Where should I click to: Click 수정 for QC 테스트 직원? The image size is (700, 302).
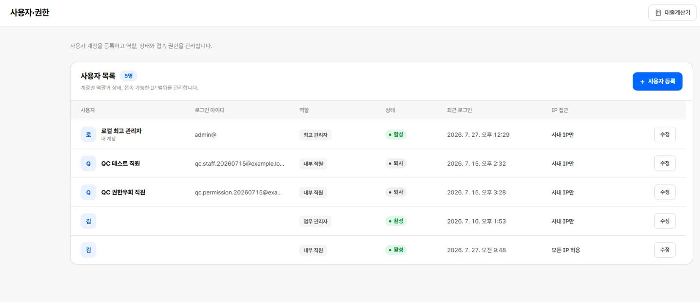click(664, 163)
